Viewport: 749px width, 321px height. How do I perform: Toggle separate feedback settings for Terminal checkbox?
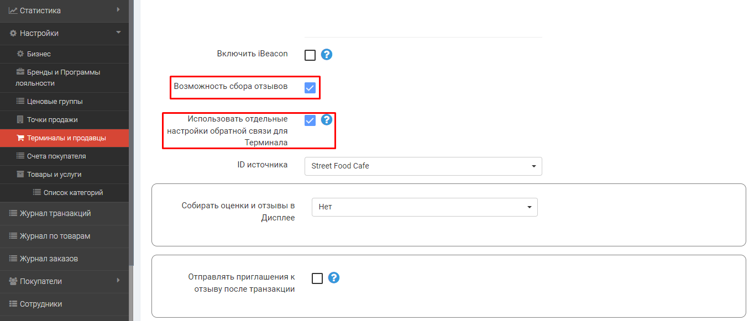(x=310, y=120)
